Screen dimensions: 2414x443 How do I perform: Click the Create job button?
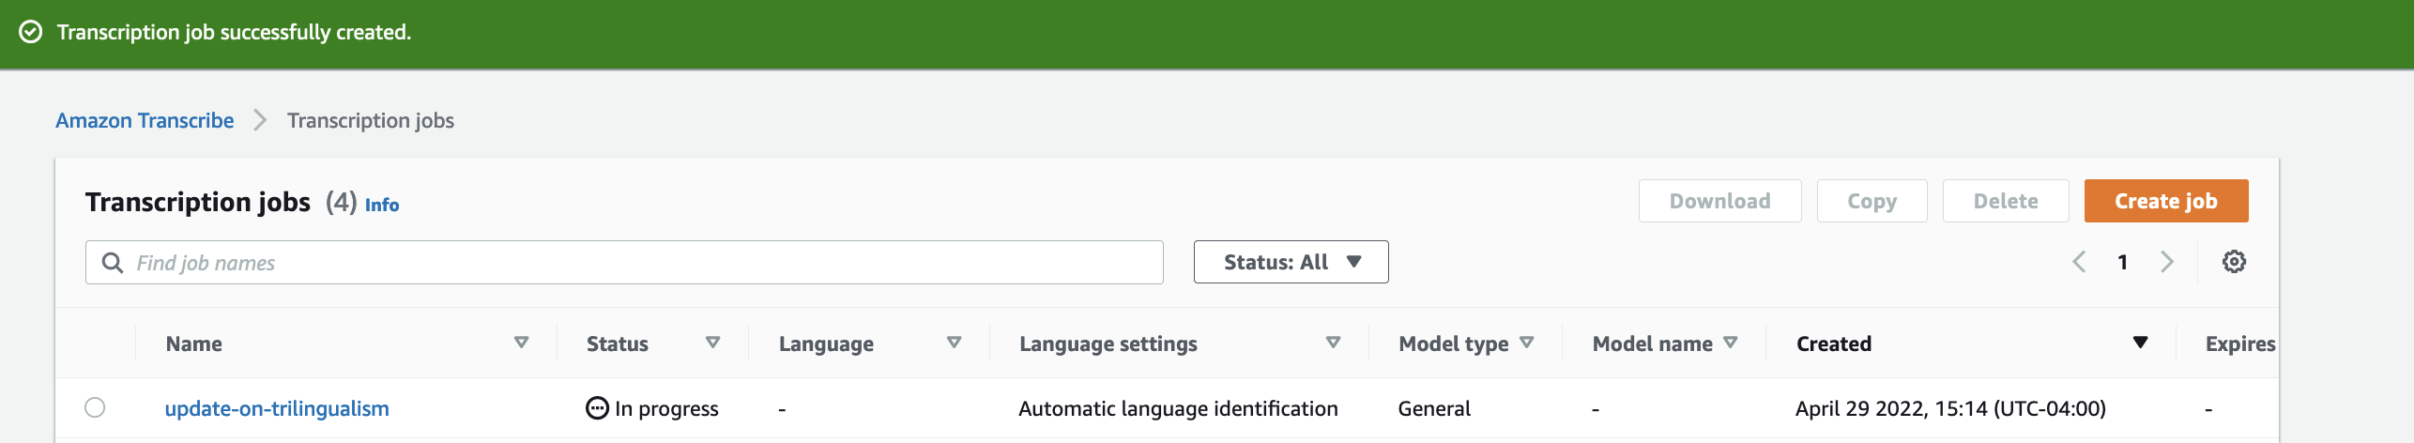coord(2166,201)
